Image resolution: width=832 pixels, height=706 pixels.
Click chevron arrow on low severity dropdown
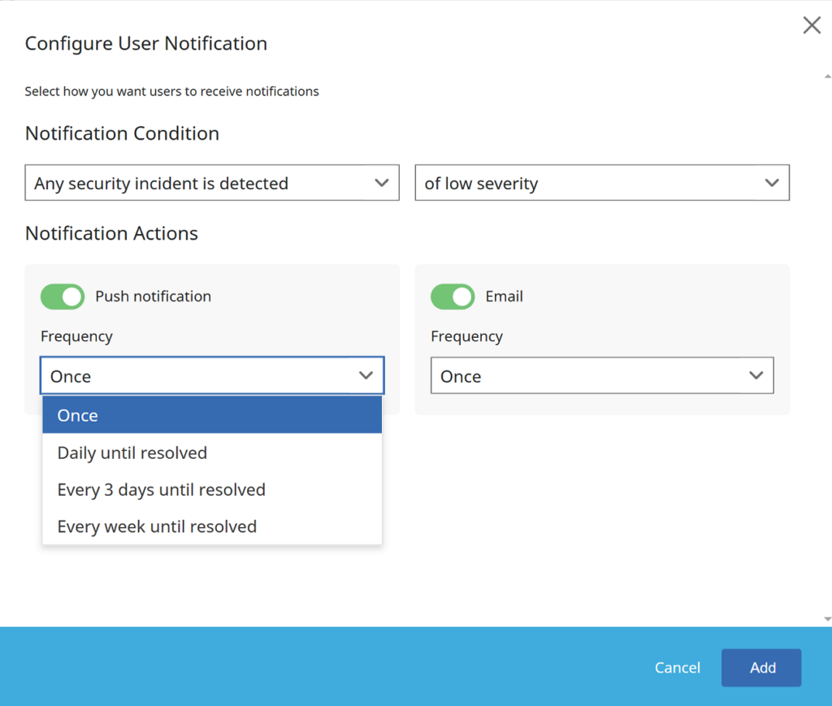(x=771, y=183)
